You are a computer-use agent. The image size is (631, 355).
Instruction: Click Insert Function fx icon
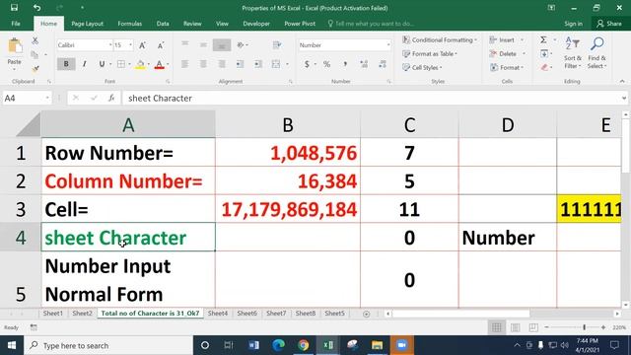111,98
